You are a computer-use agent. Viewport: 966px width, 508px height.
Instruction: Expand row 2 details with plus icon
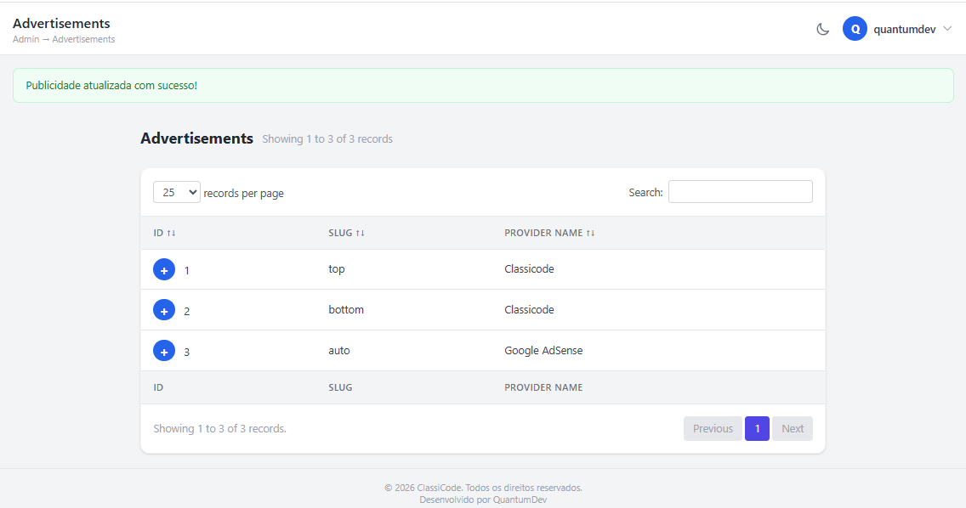[164, 310]
